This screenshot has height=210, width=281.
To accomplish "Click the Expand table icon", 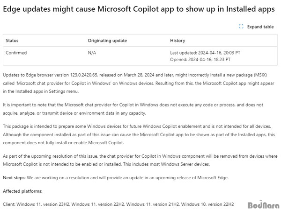I will point(241,27).
